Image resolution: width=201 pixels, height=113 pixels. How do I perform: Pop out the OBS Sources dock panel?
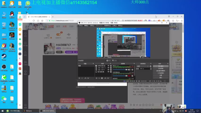point(111,64)
